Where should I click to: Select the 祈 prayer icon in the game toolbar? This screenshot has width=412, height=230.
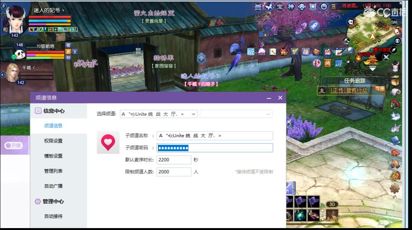[250, 51]
